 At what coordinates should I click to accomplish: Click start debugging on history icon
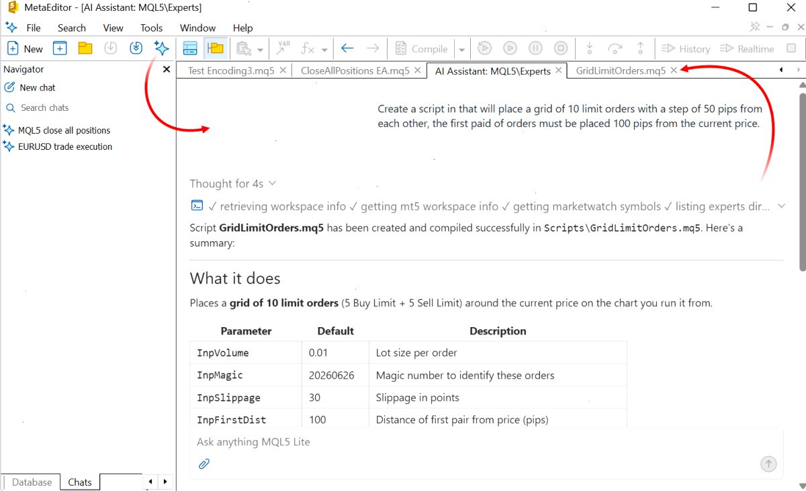click(x=485, y=48)
